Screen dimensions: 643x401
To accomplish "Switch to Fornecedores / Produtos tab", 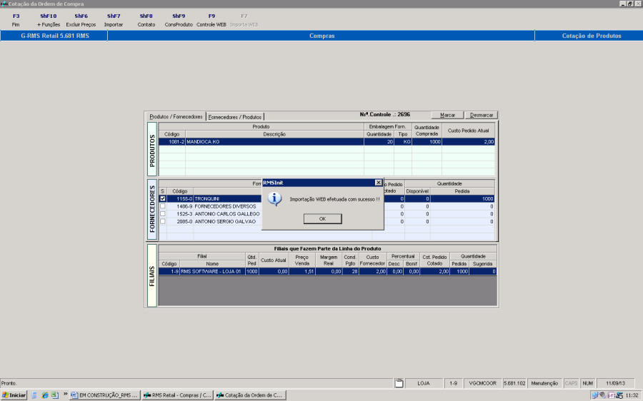I will point(235,116).
